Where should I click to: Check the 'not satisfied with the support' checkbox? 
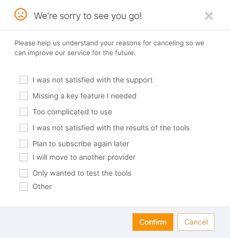[x=24, y=80]
